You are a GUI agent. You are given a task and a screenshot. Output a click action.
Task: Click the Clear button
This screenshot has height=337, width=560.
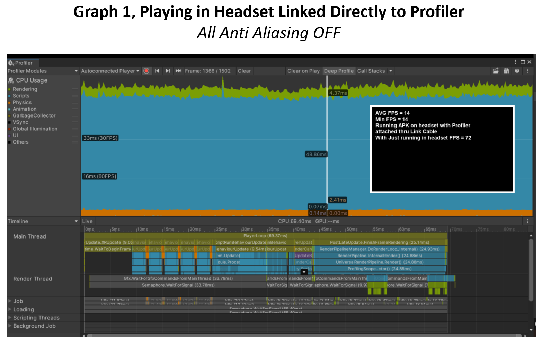point(244,71)
